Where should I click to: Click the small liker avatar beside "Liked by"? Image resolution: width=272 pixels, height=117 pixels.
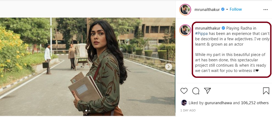184,103
